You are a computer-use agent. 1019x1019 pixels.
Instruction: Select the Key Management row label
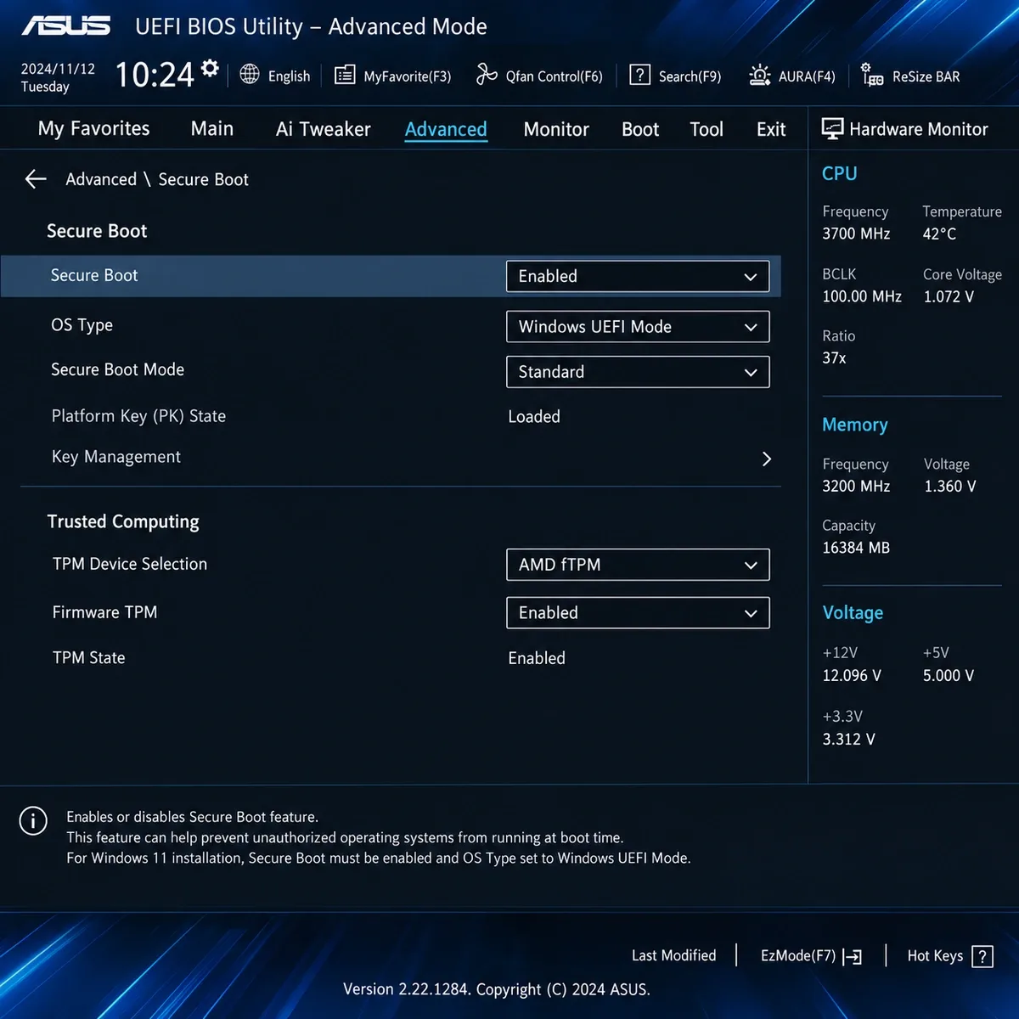116,457
